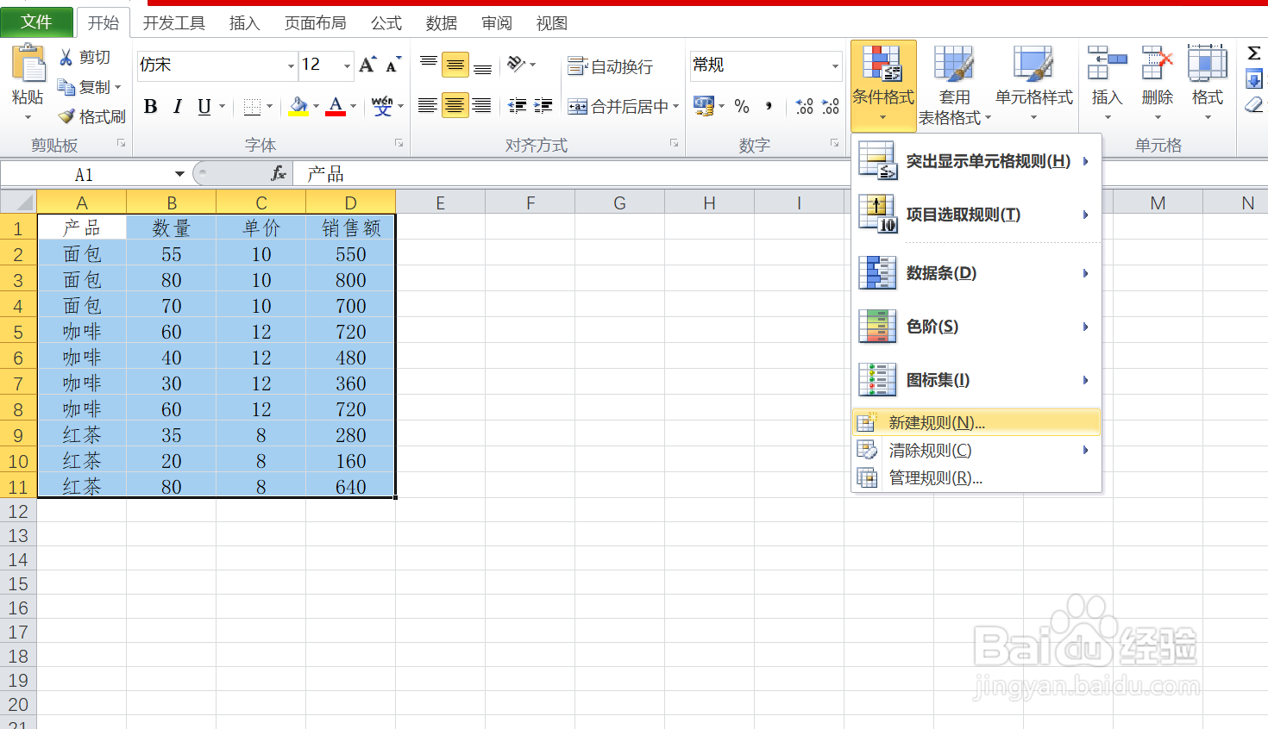Open the 审阅 ribbon tab

tap(496, 23)
